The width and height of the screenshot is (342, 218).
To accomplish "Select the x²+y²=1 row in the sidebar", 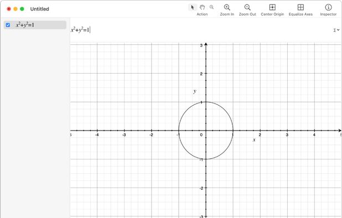I will click(x=35, y=25).
